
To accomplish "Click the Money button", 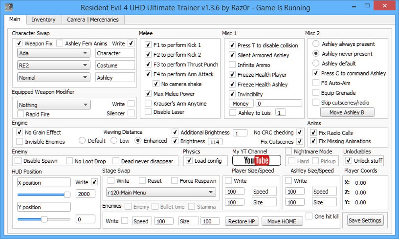I will pos(241,104).
